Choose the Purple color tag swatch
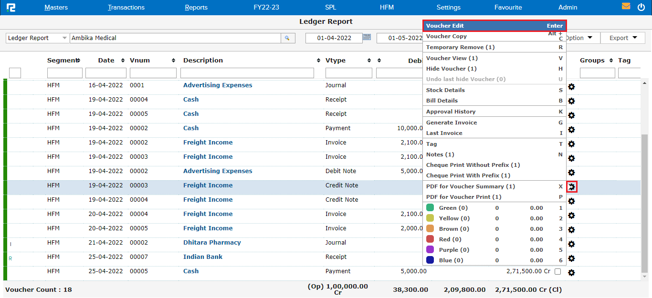652x298 pixels. 430,250
